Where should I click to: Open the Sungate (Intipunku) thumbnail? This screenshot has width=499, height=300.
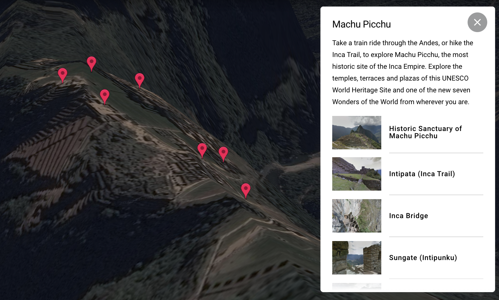click(x=357, y=258)
